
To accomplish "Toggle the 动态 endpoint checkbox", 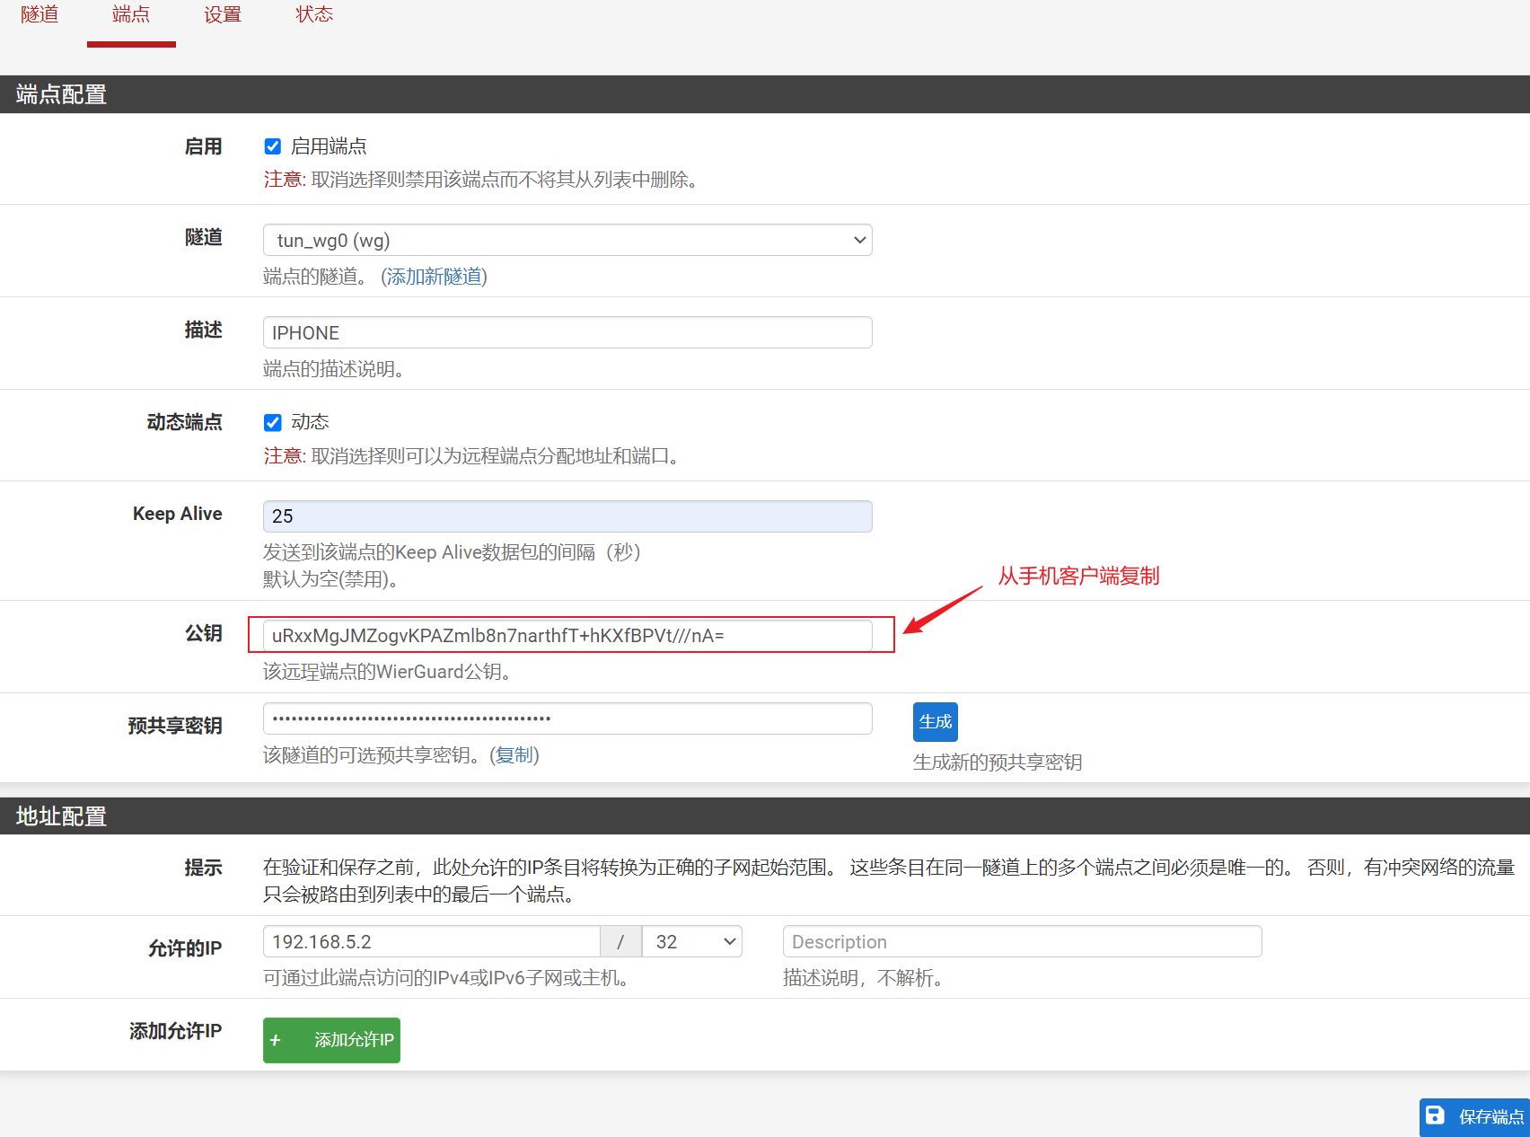I will pos(273,422).
